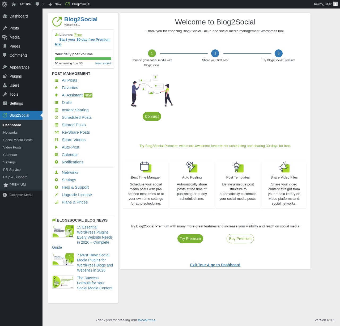Open the 7 Must-Have Social Media Plugins thumbnail
Screen dimensions: 340x326
(x=63, y=259)
